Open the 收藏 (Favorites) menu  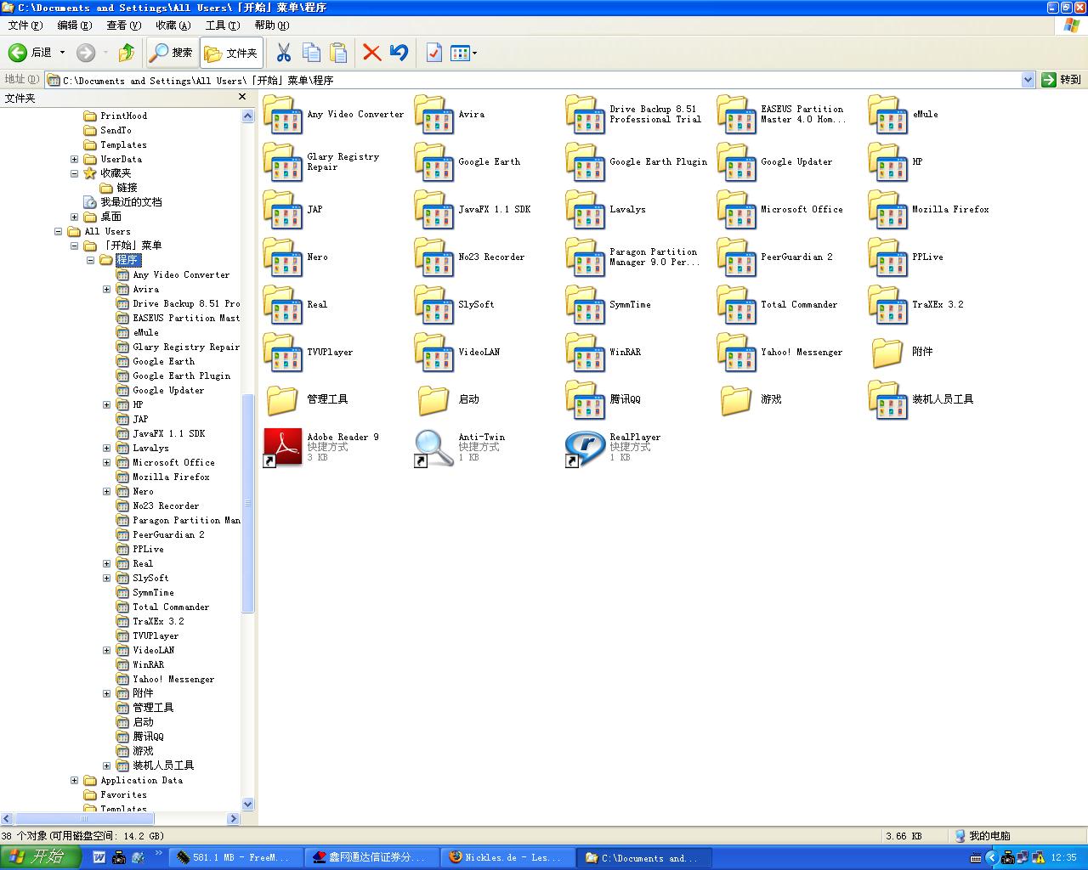coord(173,25)
